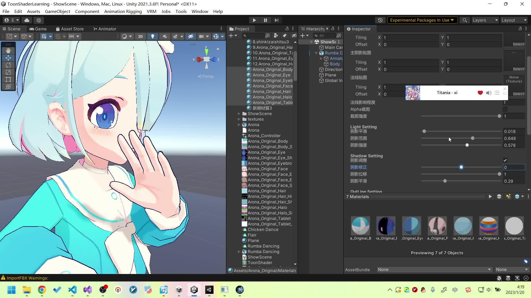Open the Layers dropdown

pyautogui.click(x=485, y=20)
